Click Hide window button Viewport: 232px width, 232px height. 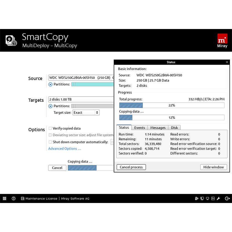213,167
